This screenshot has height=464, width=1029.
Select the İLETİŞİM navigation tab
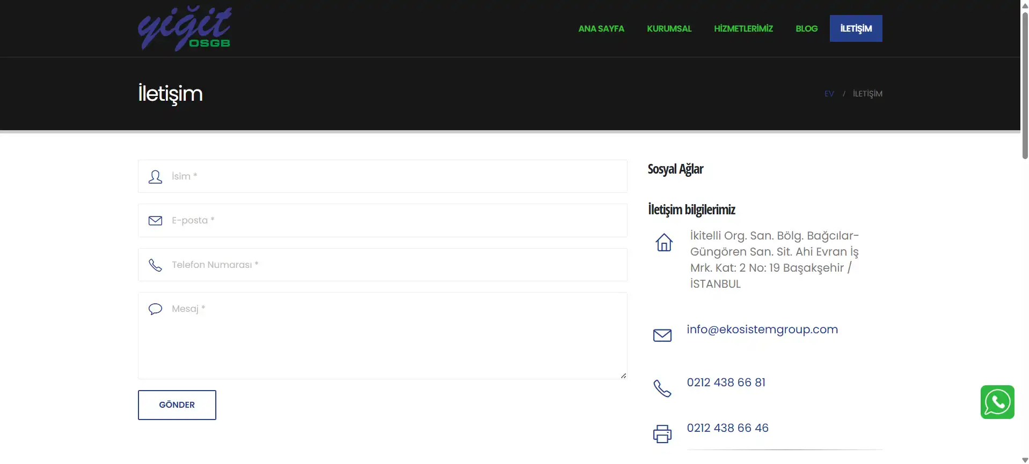coord(856,28)
